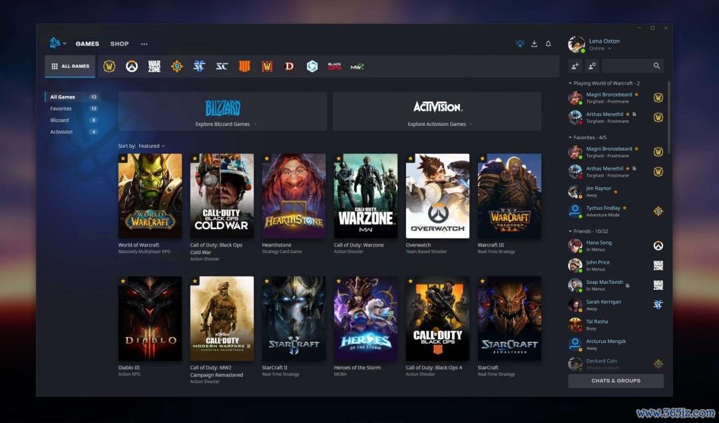The image size is (719, 423).
Task: Open the Online status dropdown
Action: coord(600,48)
